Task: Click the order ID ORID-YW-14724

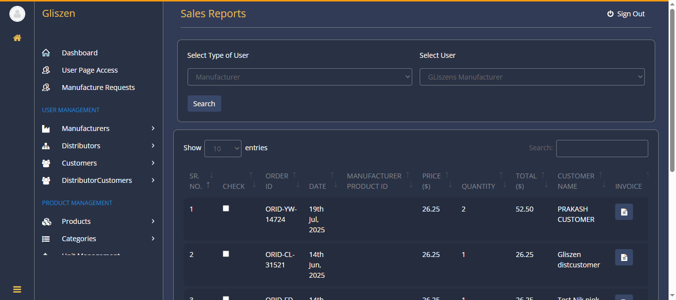Action: tap(281, 214)
